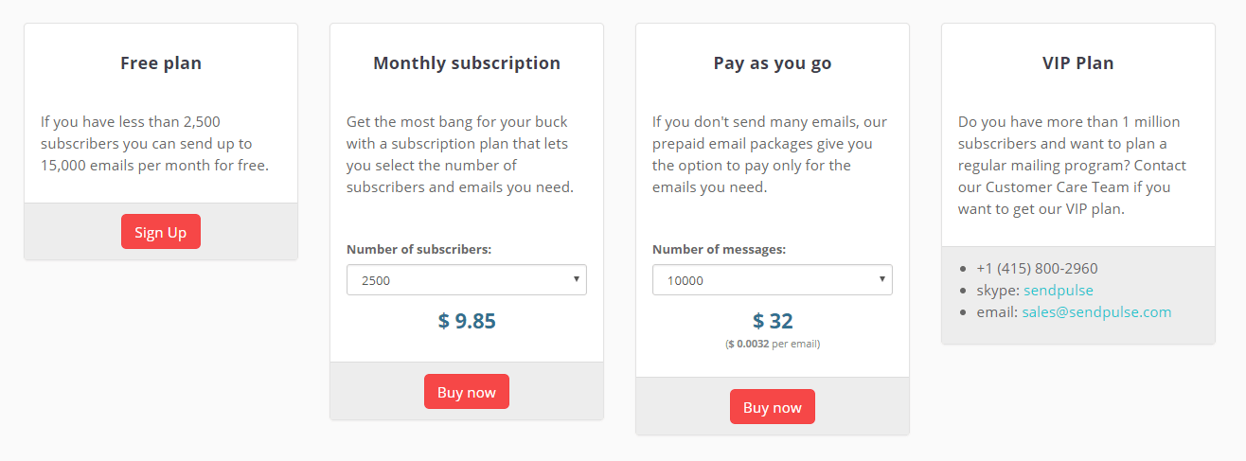Screen dimensions: 1246x461
Task: Click the Free plan description text
Action: pos(154,144)
